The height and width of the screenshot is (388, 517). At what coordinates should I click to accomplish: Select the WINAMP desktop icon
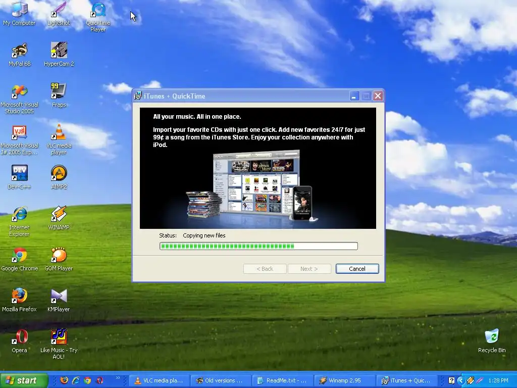pos(59,218)
